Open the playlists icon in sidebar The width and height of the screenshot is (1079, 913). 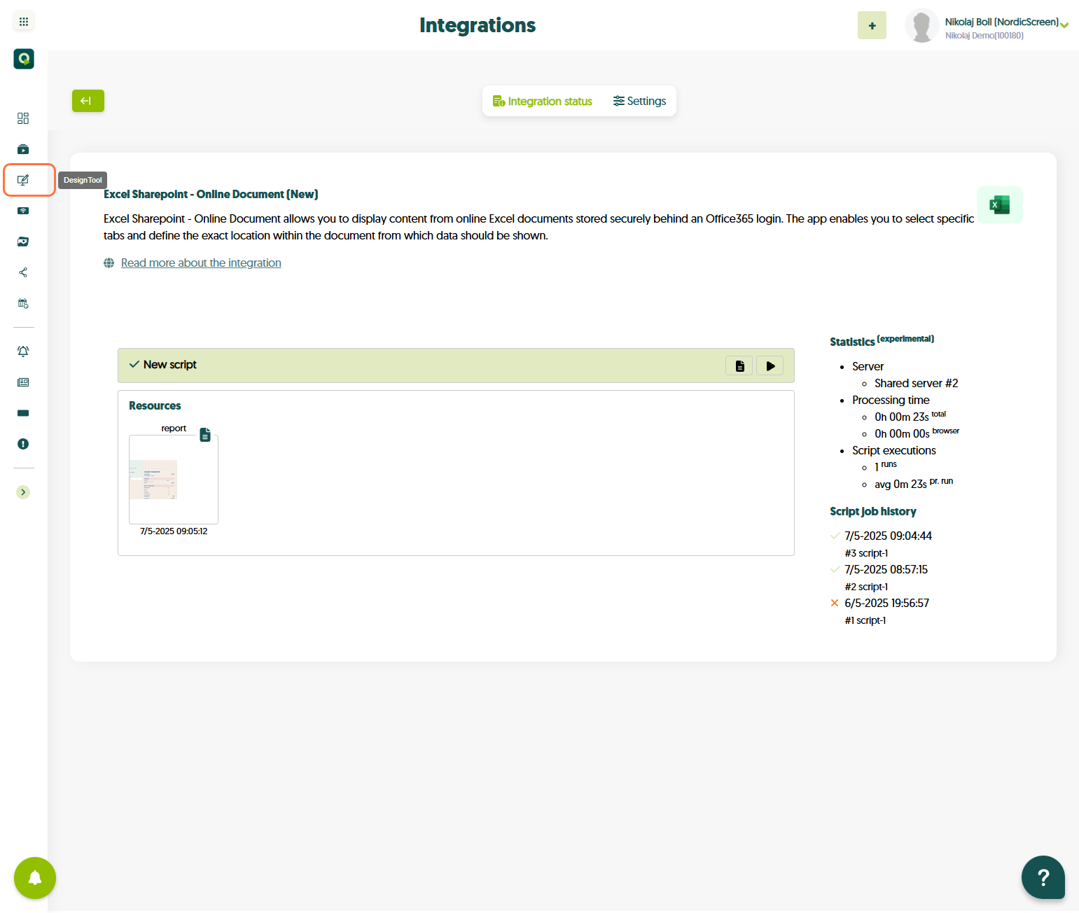[23, 149]
